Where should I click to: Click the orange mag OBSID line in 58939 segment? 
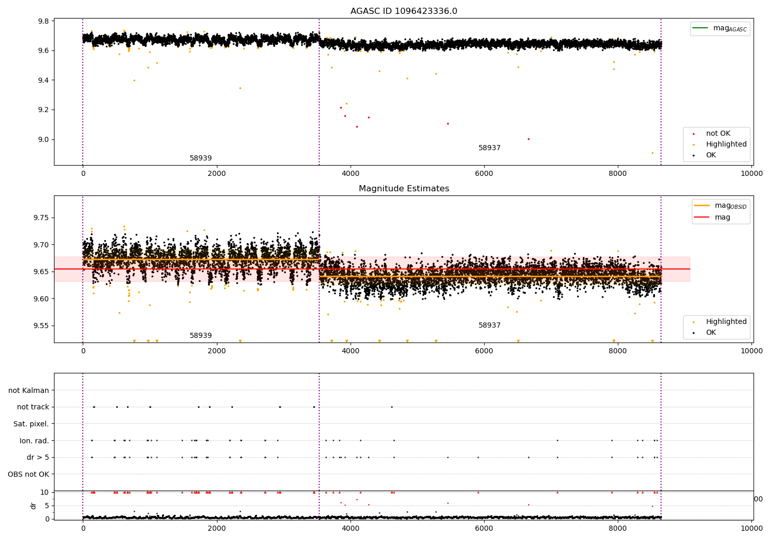[200, 259]
